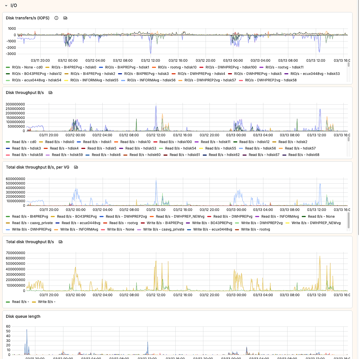
Task: Click color swatch for 'Read B/s - BI4PREPvg'
Action: pyautogui.click(x=8, y=217)
